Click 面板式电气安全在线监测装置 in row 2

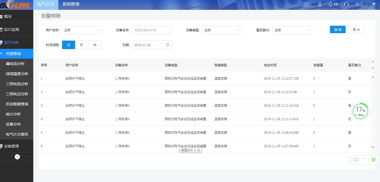185,92
